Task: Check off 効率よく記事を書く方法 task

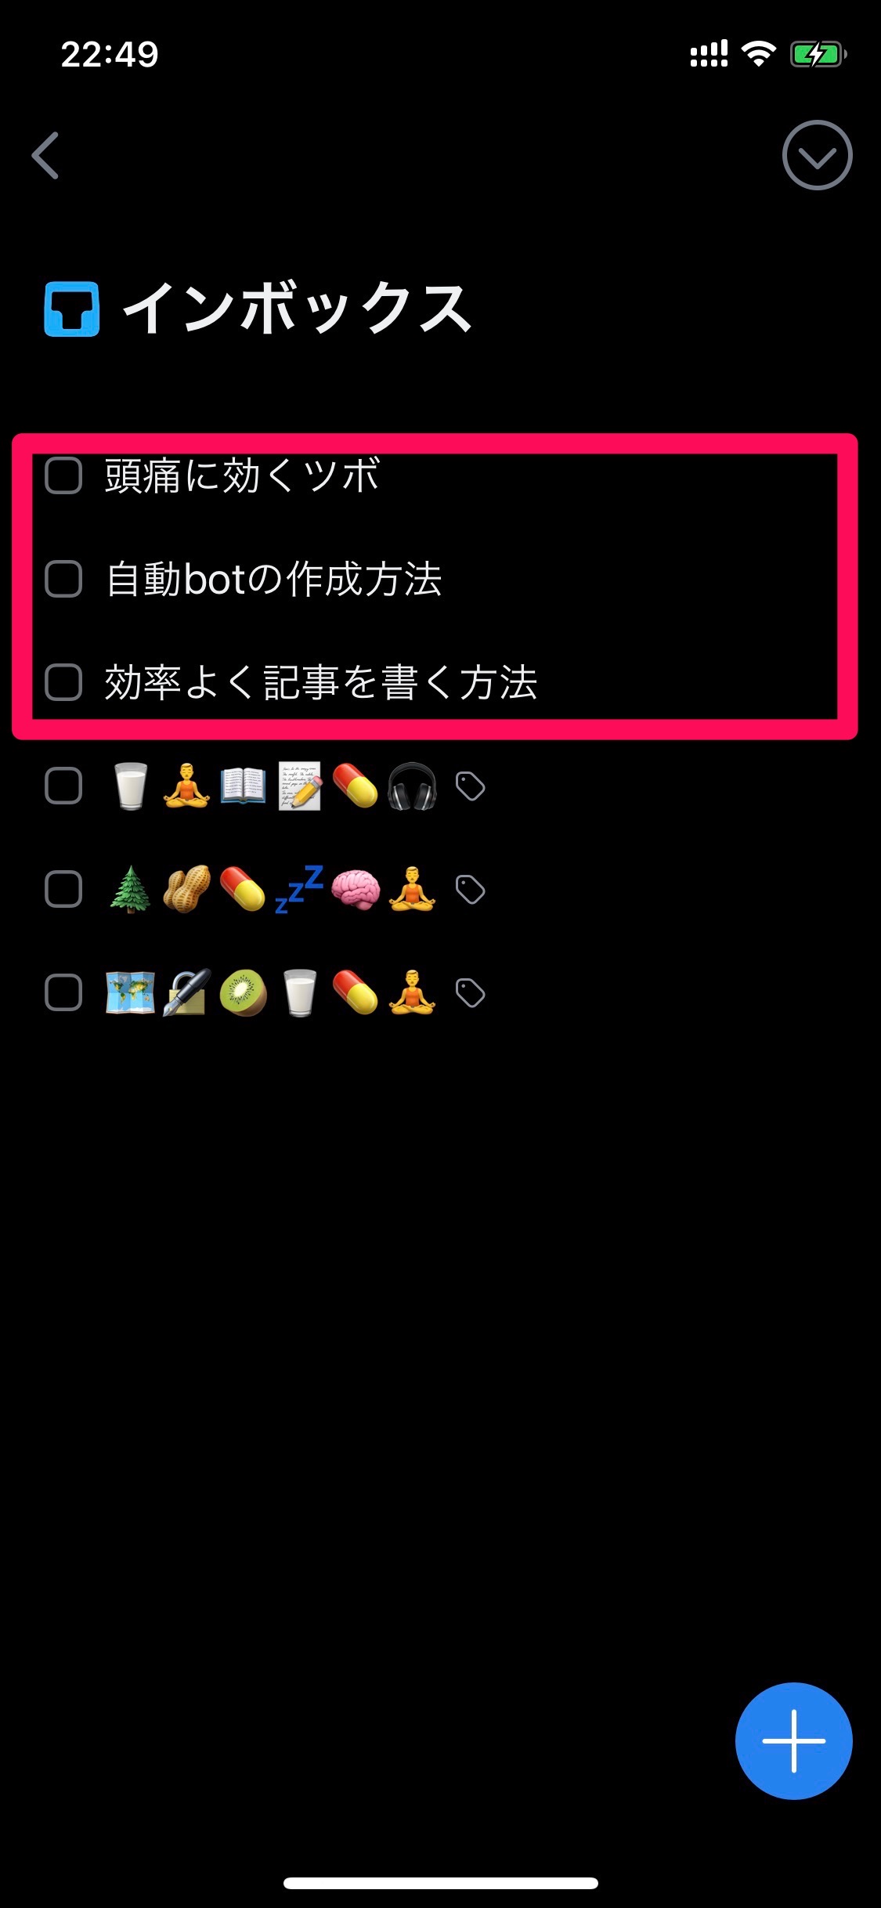Action: click(63, 682)
